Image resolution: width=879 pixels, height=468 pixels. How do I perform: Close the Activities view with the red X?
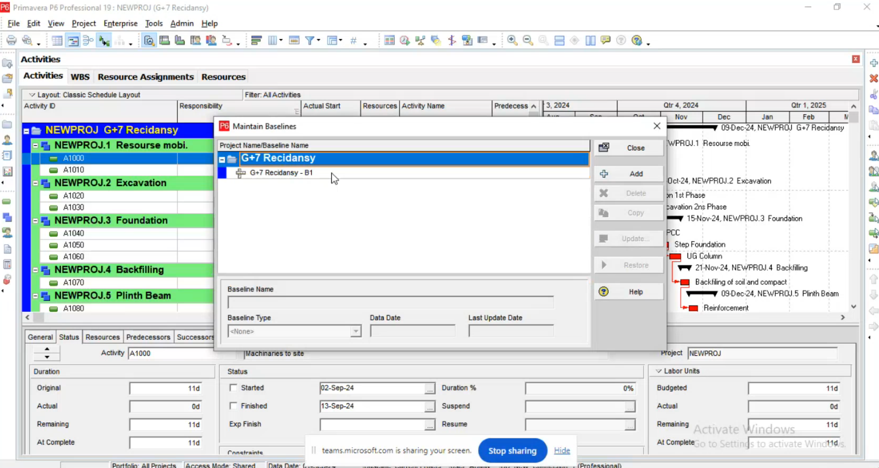(856, 59)
